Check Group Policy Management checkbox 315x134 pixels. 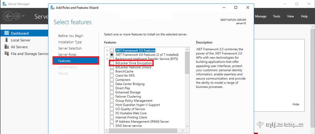click(x=112, y=101)
